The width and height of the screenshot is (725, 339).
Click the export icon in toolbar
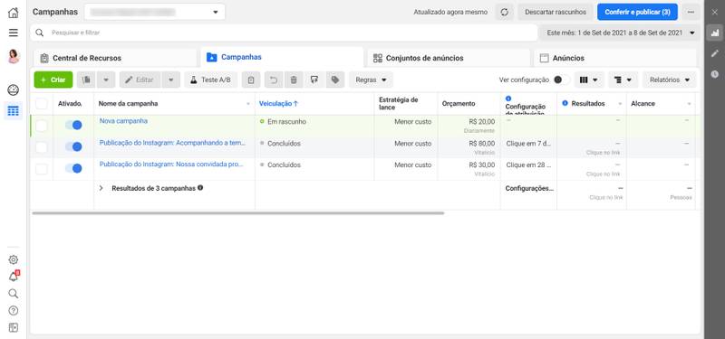(314, 80)
